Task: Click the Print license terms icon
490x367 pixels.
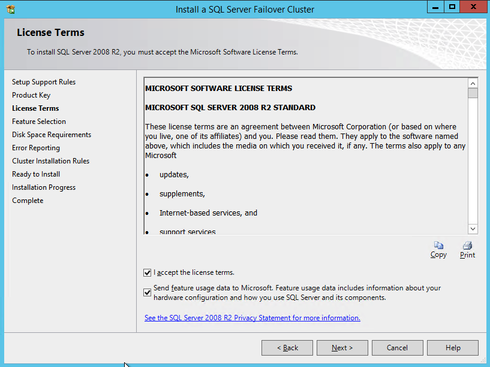Action: coord(467,245)
